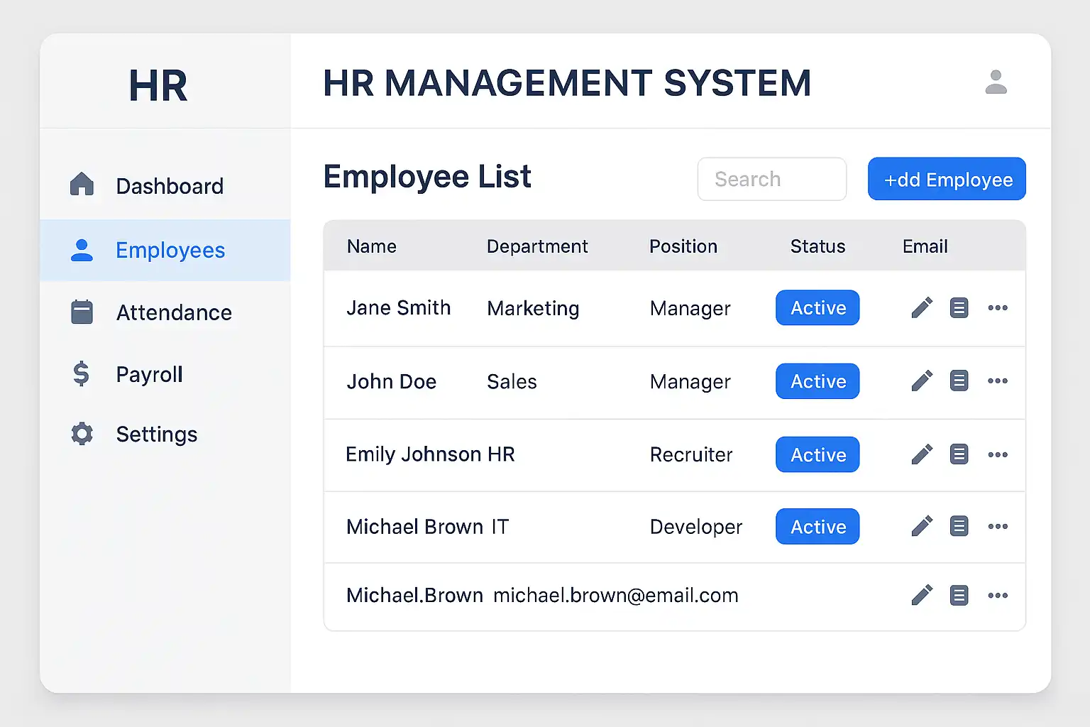Click Jane Smith's Active status badge
Screen dimensions: 1090x727
tap(817, 308)
